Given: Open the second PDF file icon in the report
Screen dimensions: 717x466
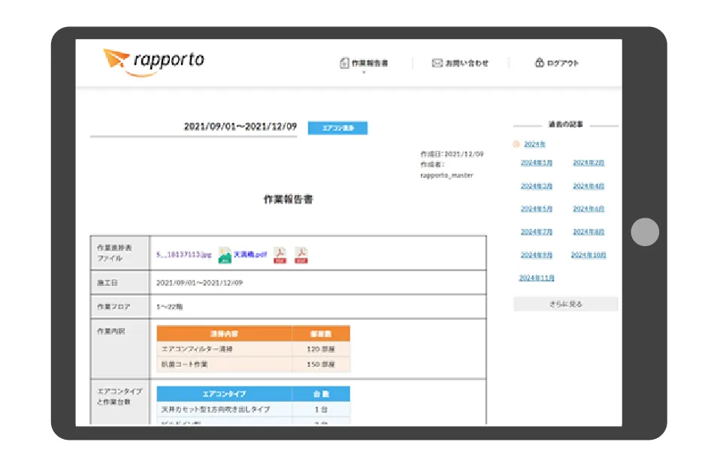Looking at the screenshot, I should tap(301, 255).
